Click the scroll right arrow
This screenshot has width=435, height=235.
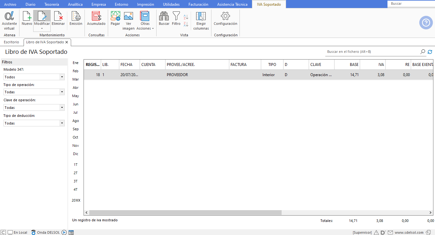tap(430, 212)
